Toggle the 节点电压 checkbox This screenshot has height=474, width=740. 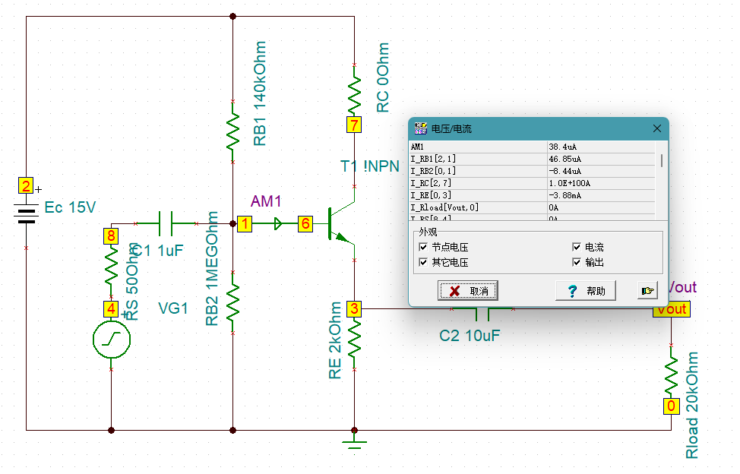tap(423, 248)
